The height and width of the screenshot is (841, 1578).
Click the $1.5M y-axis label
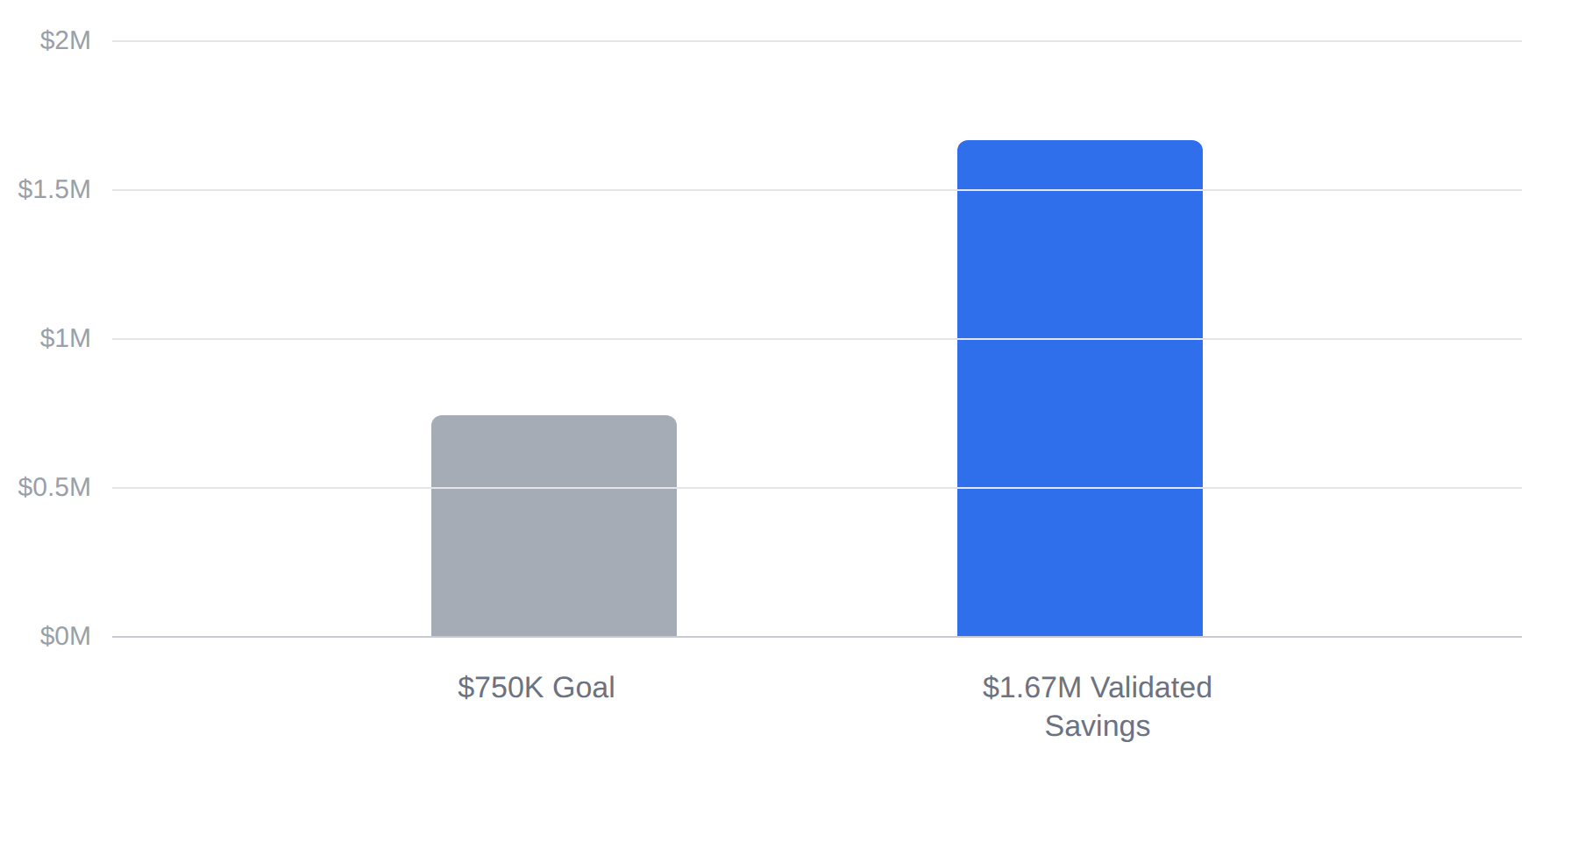tap(54, 189)
